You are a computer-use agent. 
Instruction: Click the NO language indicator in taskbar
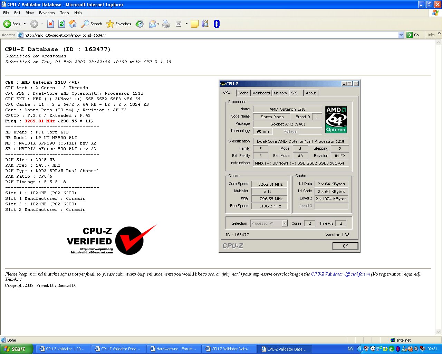(350, 349)
